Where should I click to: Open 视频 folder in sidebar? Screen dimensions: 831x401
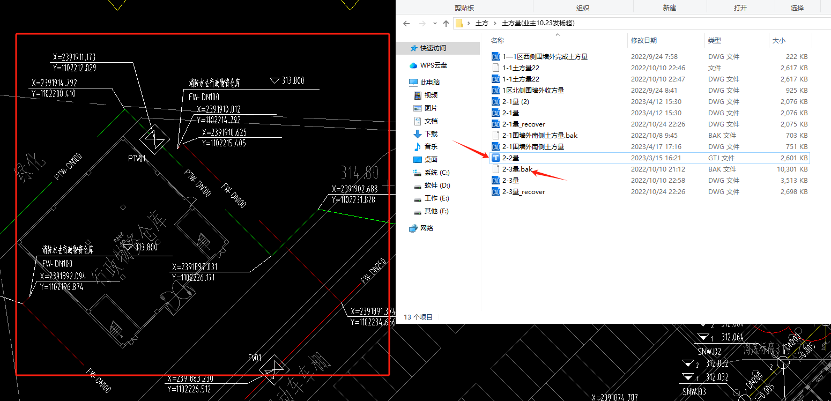[x=431, y=95]
